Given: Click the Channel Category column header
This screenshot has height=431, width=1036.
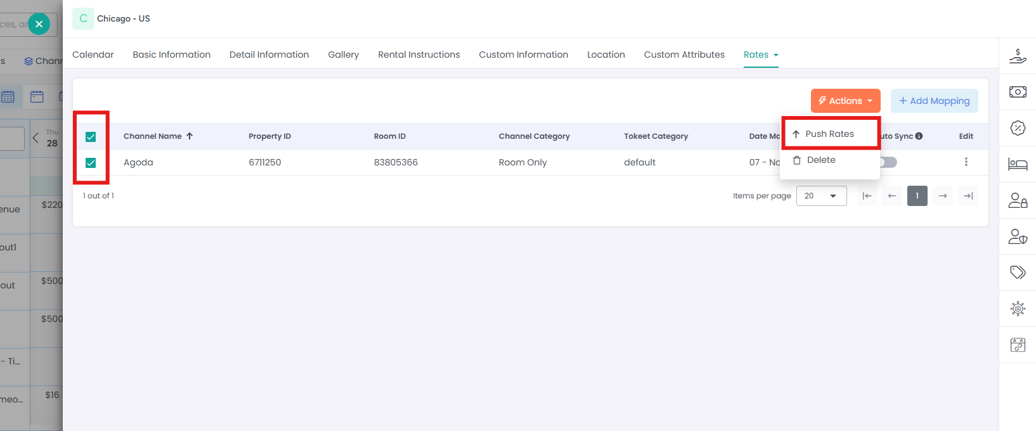Looking at the screenshot, I should (x=534, y=136).
